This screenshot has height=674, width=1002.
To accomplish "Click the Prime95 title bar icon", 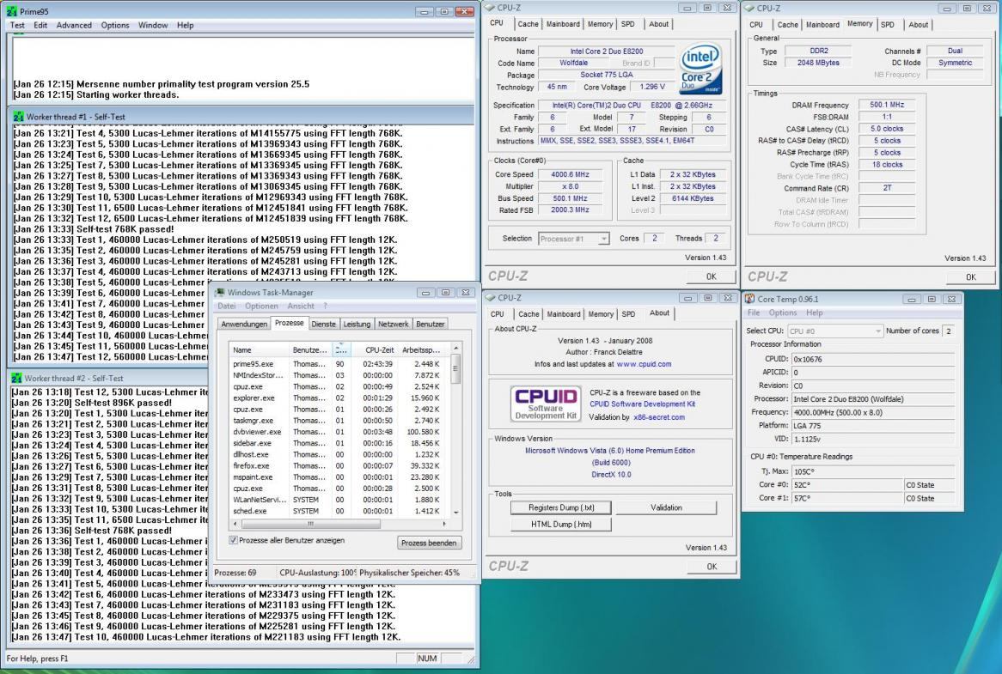I will [x=11, y=11].
